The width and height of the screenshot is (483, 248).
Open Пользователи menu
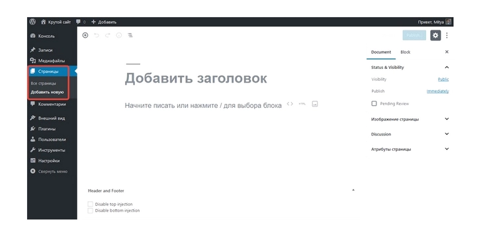[52, 140]
